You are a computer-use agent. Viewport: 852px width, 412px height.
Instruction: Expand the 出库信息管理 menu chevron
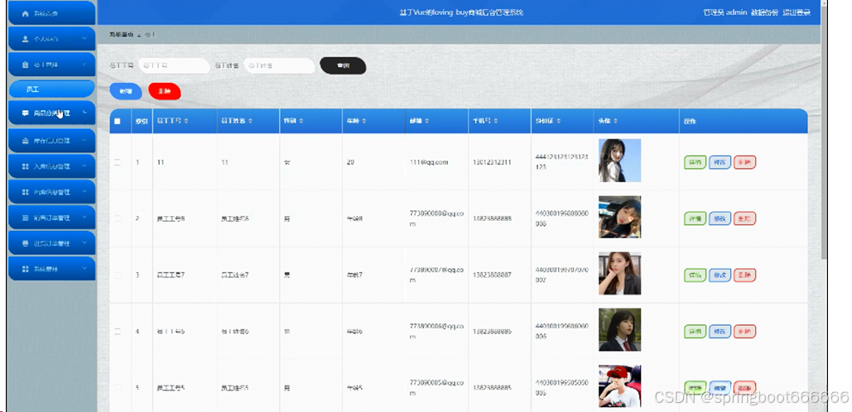pyautogui.click(x=84, y=192)
